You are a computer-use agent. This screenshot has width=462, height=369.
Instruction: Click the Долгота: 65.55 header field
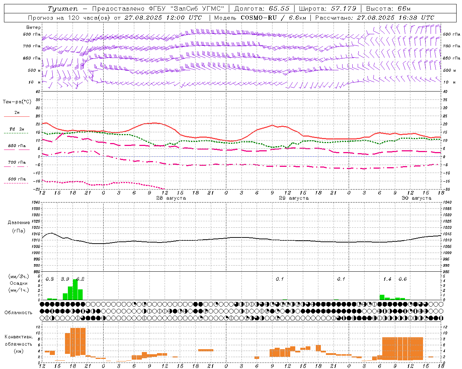pyautogui.click(x=262, y=9)
